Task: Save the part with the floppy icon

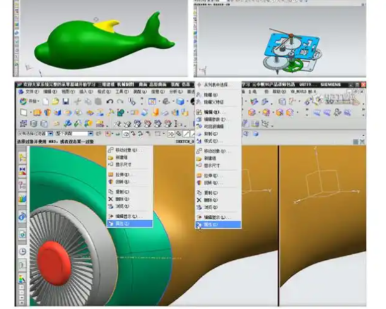Action: pyautogui.click(x=65, y=102)
